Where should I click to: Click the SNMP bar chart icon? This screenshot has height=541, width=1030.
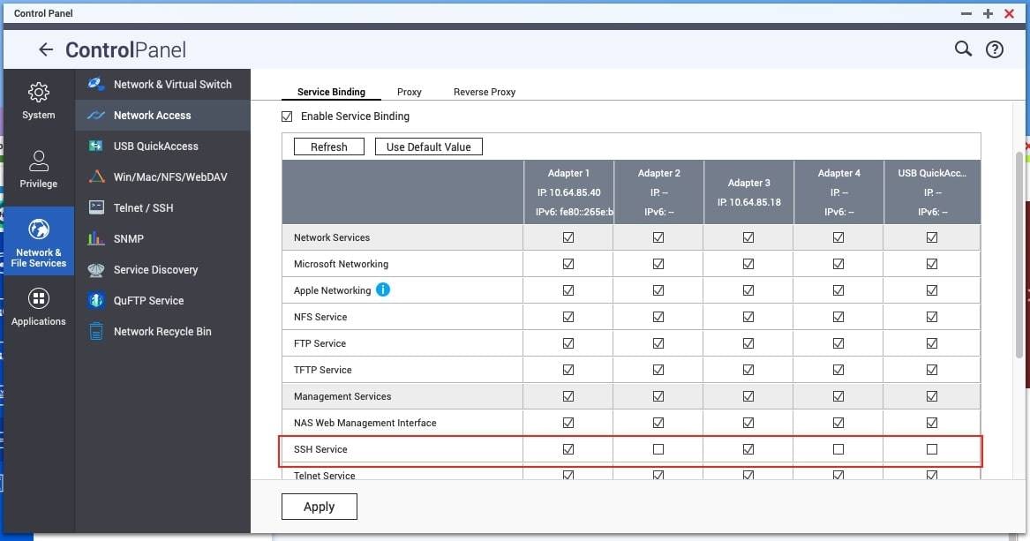(96, 238)
